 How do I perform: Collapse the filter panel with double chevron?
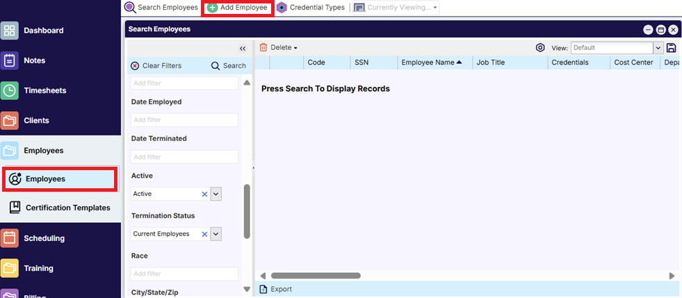click(x=243, y=48)
